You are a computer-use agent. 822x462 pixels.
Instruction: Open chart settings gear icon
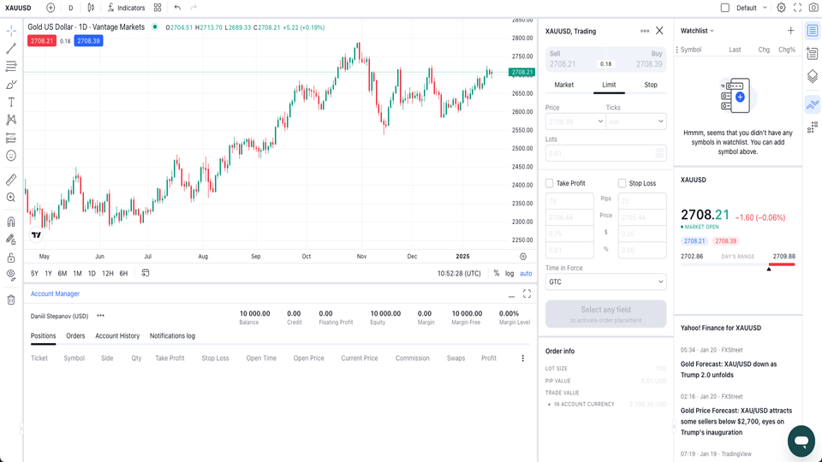coord(781,8)
